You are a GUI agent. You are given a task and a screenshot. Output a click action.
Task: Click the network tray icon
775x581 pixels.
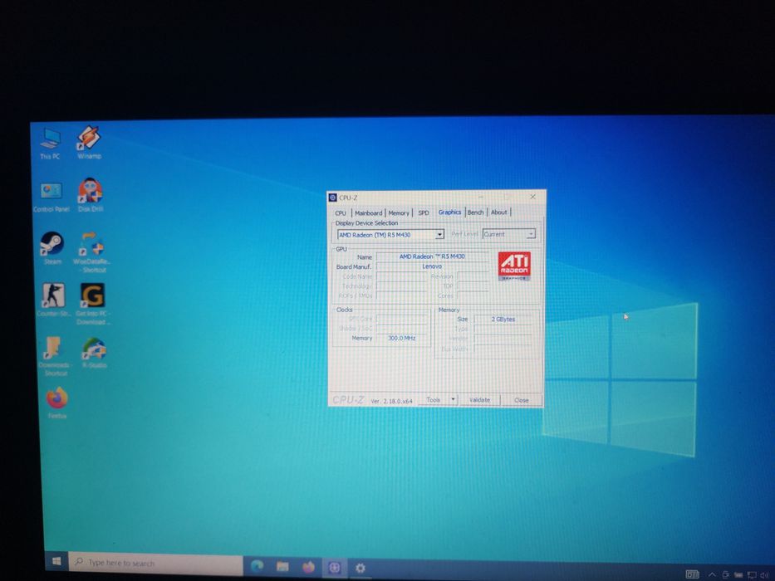pos(753,574)
